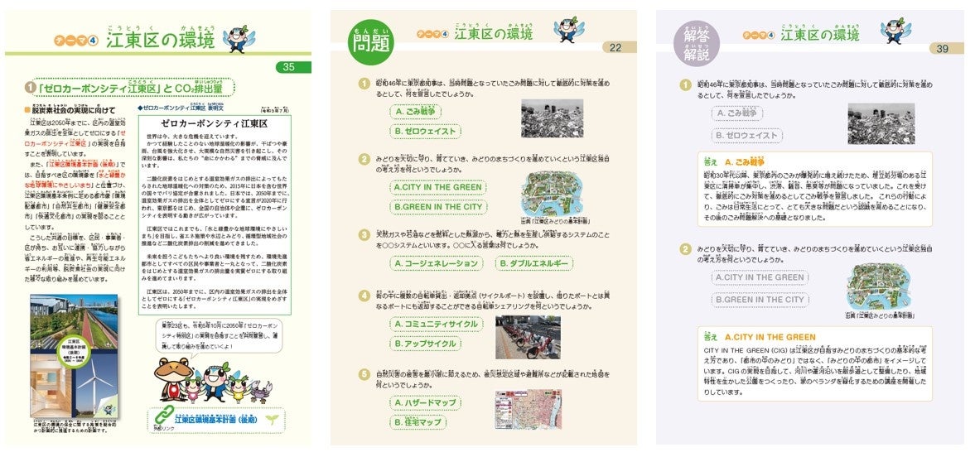975x457 pixels.
Task: Choose answer B. ゼロウェイスト on page 22
Action: (x=425, y=131)
